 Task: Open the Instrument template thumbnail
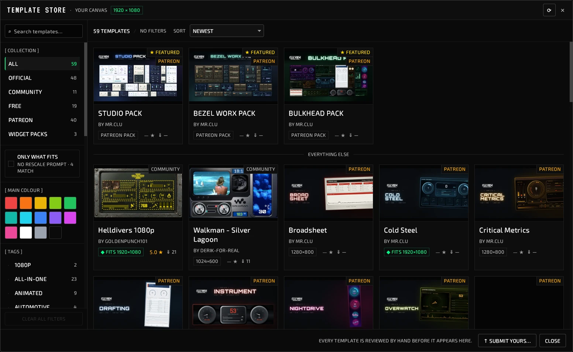(x=233, y=303)
